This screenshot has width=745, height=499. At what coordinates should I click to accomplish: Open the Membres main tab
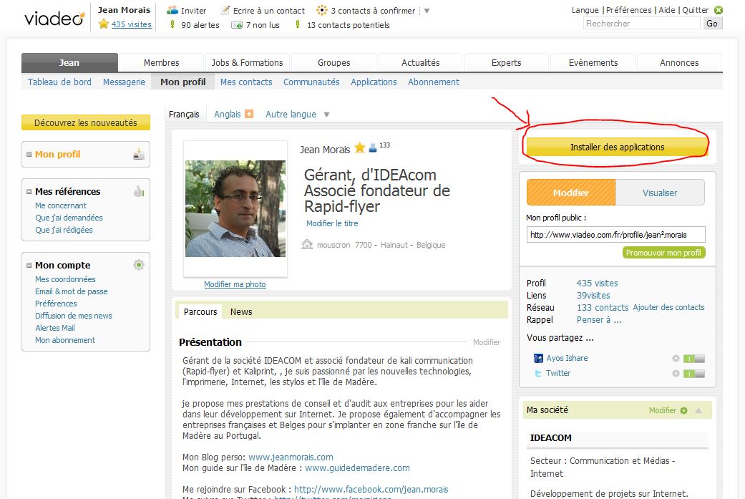coord(162,62)
